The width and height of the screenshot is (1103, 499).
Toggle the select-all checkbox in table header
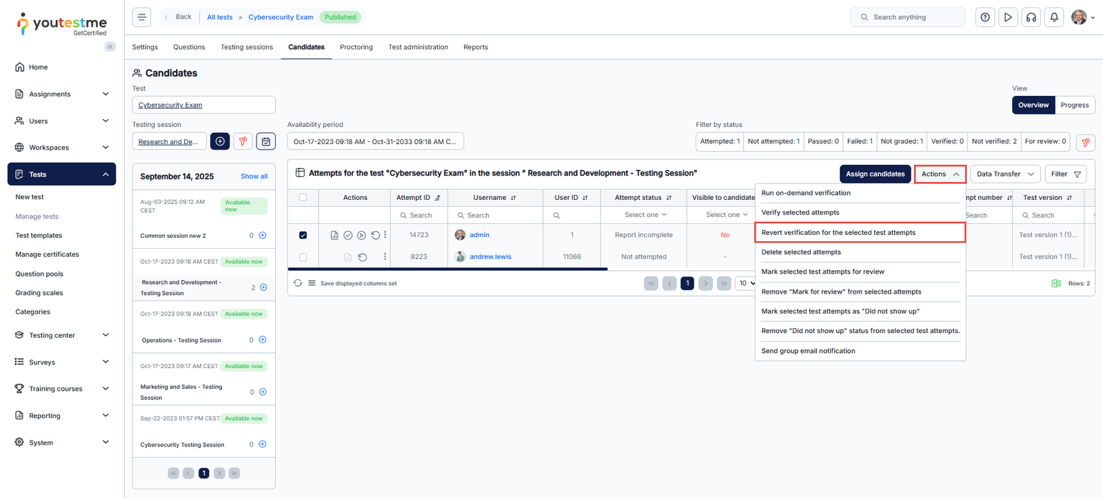pyautogui.click(x=303, y=198)
